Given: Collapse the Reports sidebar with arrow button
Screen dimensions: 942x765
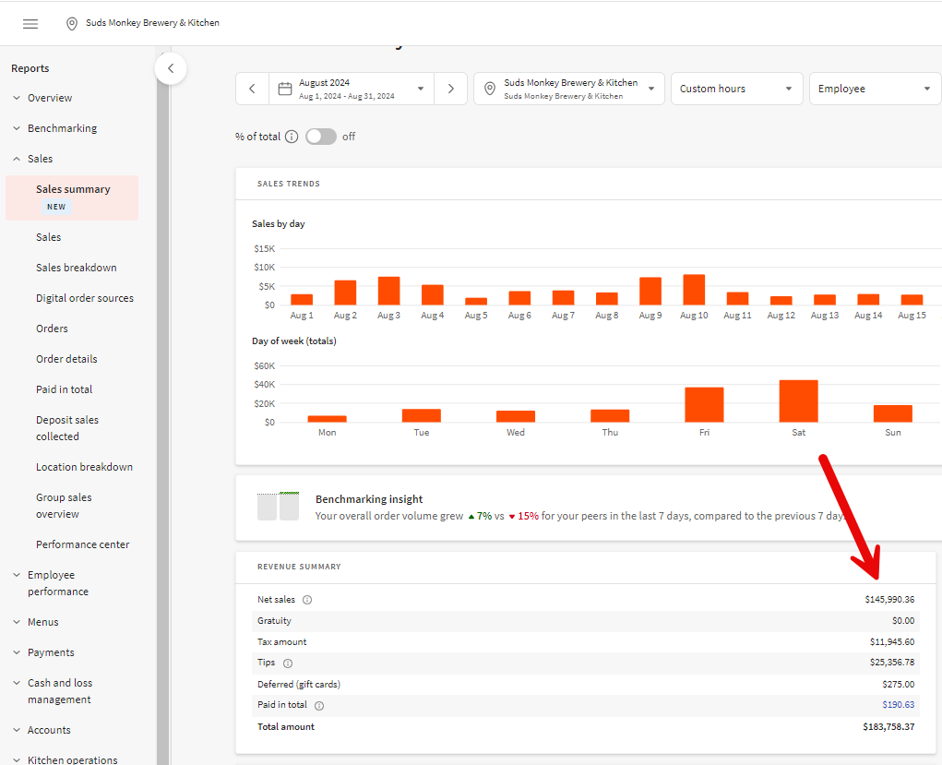Looking at the screenshot, I should pos(171,68).
